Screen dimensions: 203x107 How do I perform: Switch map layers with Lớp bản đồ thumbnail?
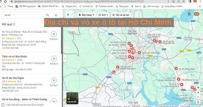(x=72, y=98)
